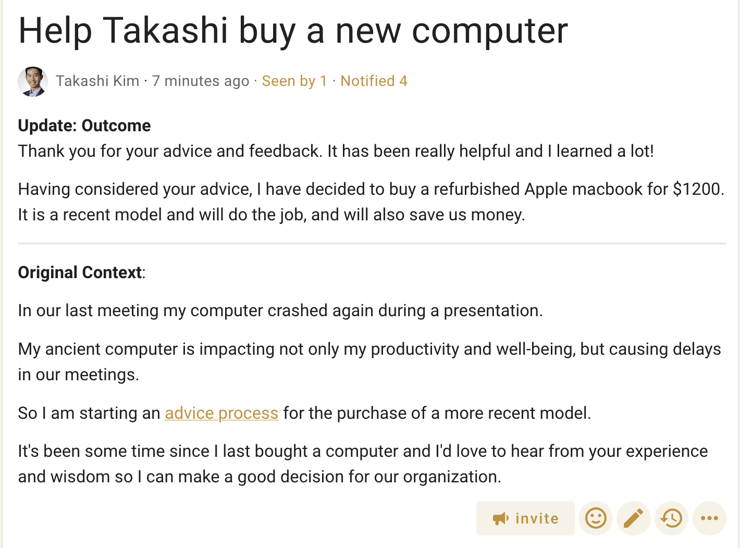Image resolution: width=740 pixels, height=548 pixels.
Task: Select the author name Takashi Kim
Action: coord(97,81)
